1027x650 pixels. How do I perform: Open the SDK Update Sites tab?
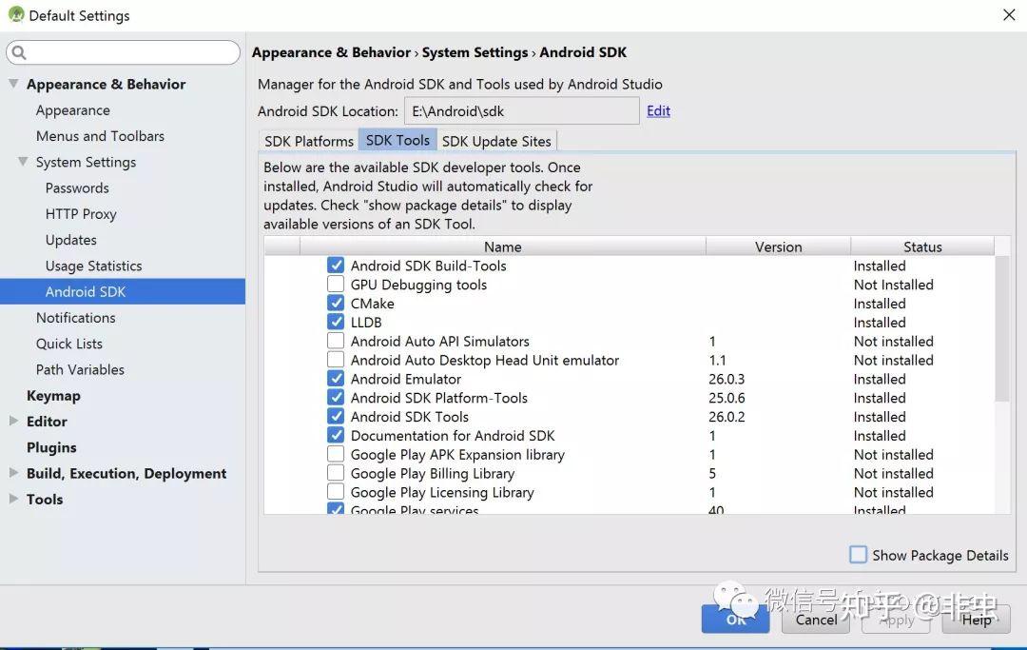coord(496,141)
